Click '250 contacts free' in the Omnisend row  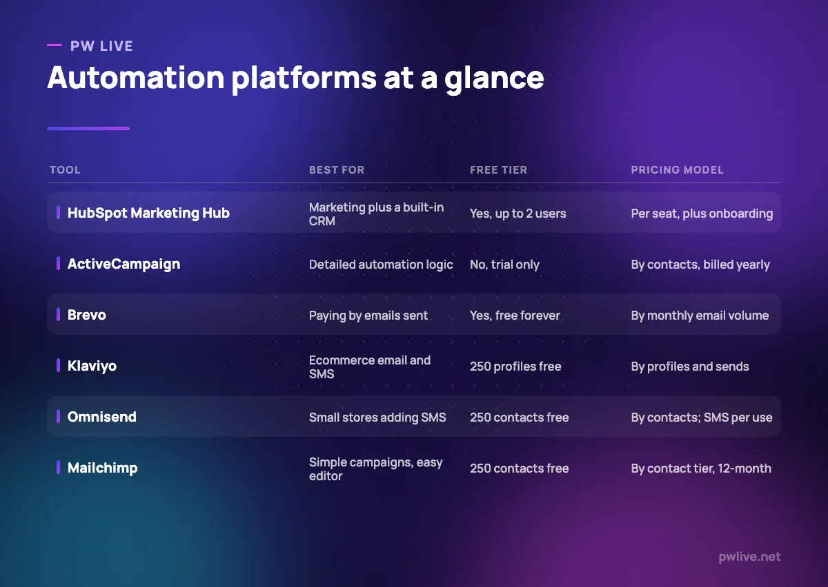(520, 418)
